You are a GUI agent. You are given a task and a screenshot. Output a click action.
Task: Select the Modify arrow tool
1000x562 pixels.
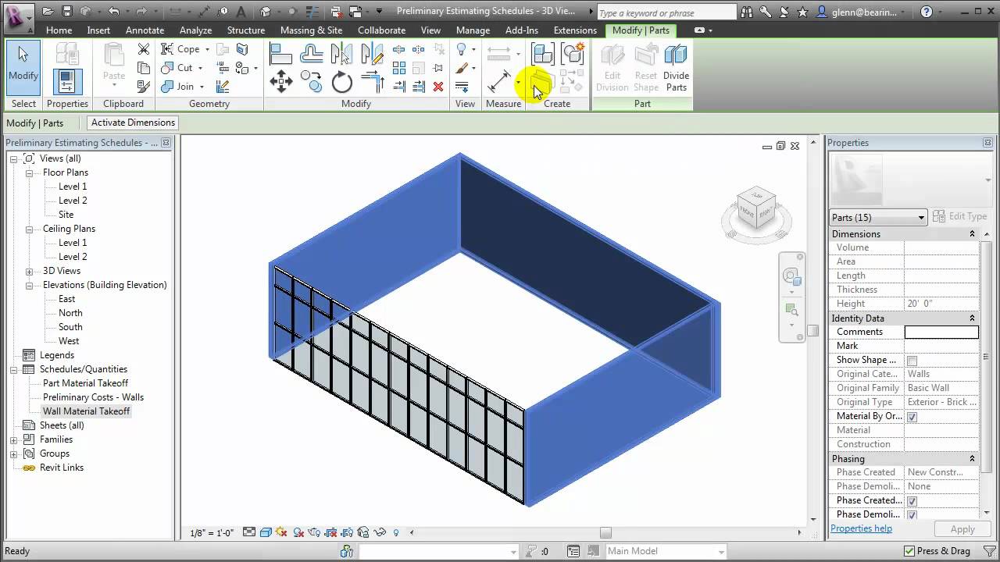point(23,66)
